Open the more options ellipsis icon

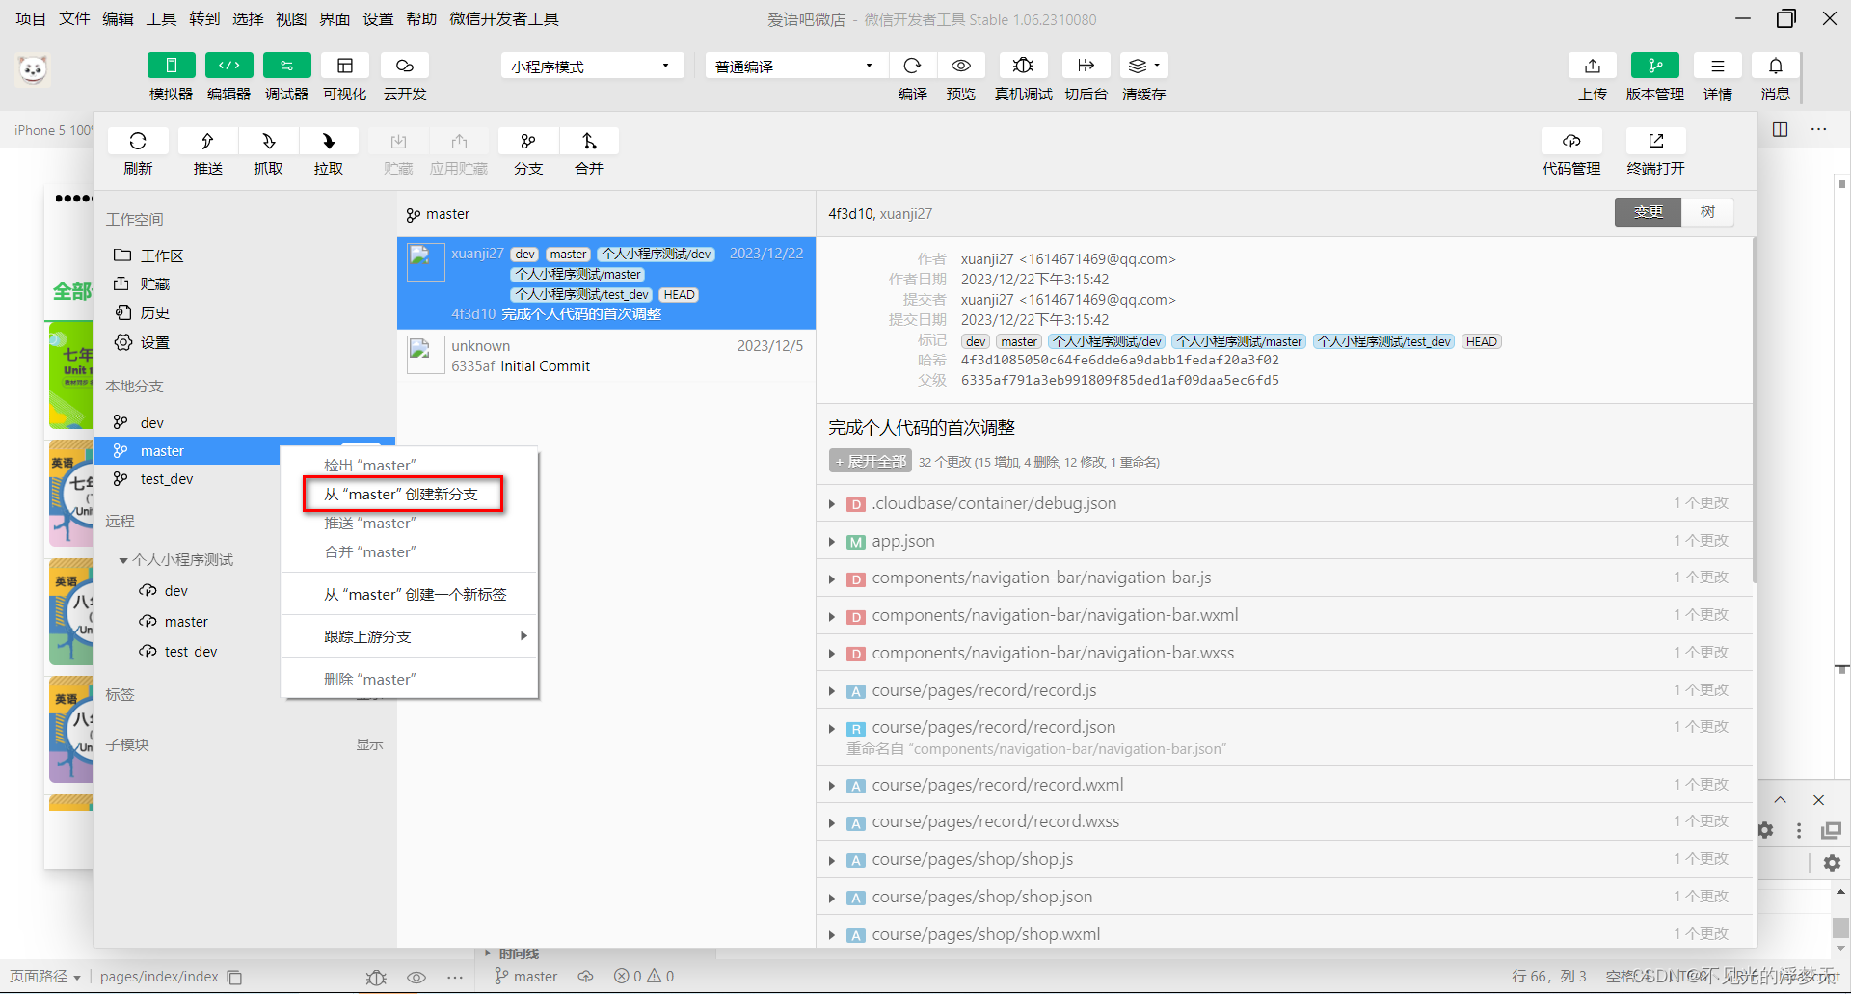click(1818, 129)
